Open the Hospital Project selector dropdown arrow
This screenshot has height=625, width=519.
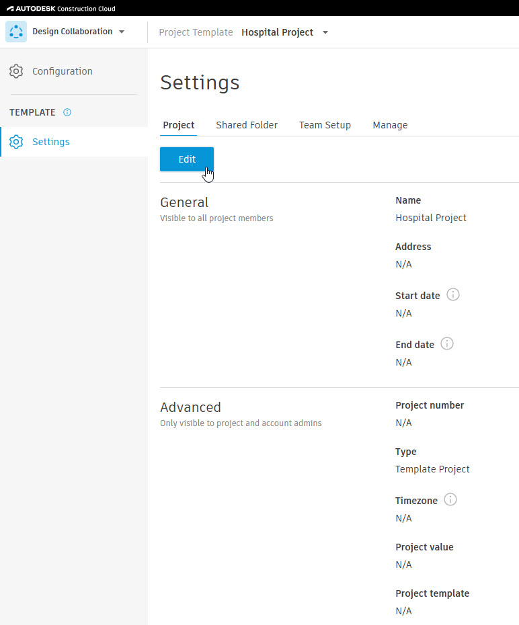pos(325,33)
